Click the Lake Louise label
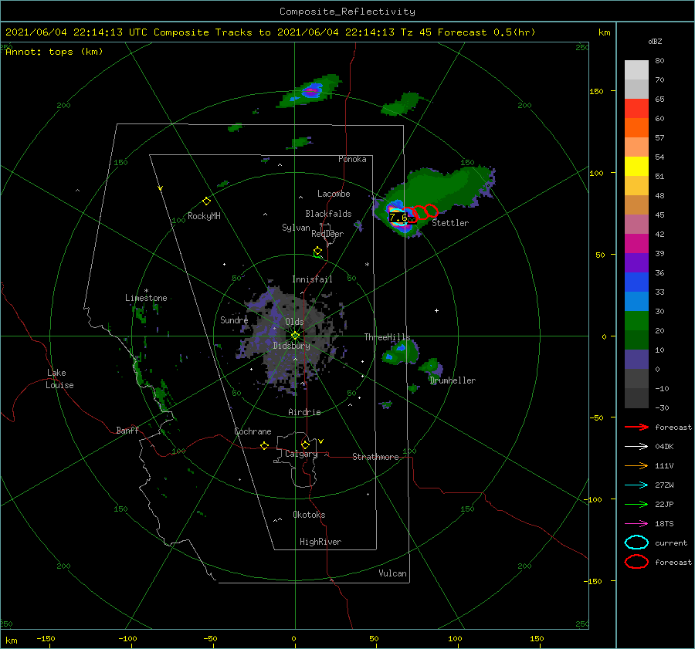 click(x=59, y=379)
